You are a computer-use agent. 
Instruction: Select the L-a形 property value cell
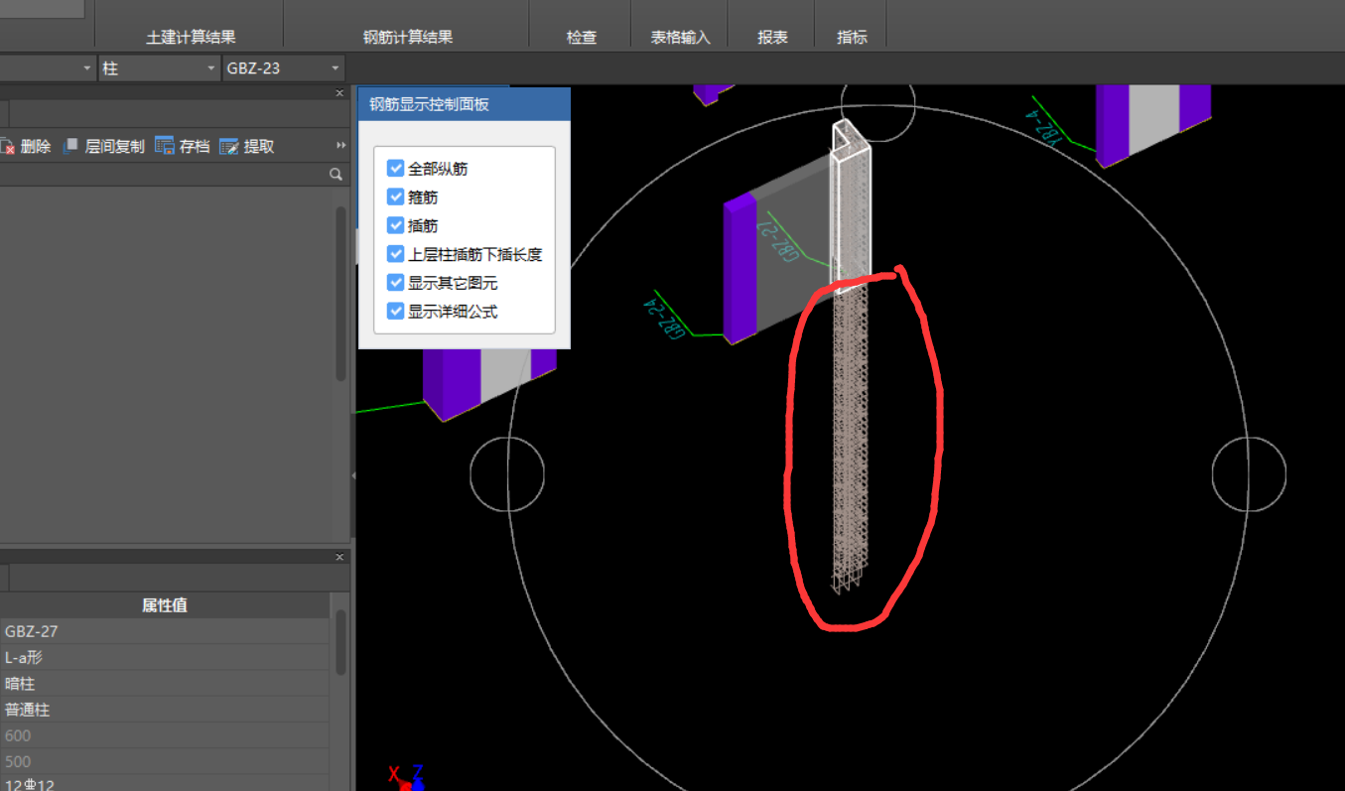tap(165, 657)
